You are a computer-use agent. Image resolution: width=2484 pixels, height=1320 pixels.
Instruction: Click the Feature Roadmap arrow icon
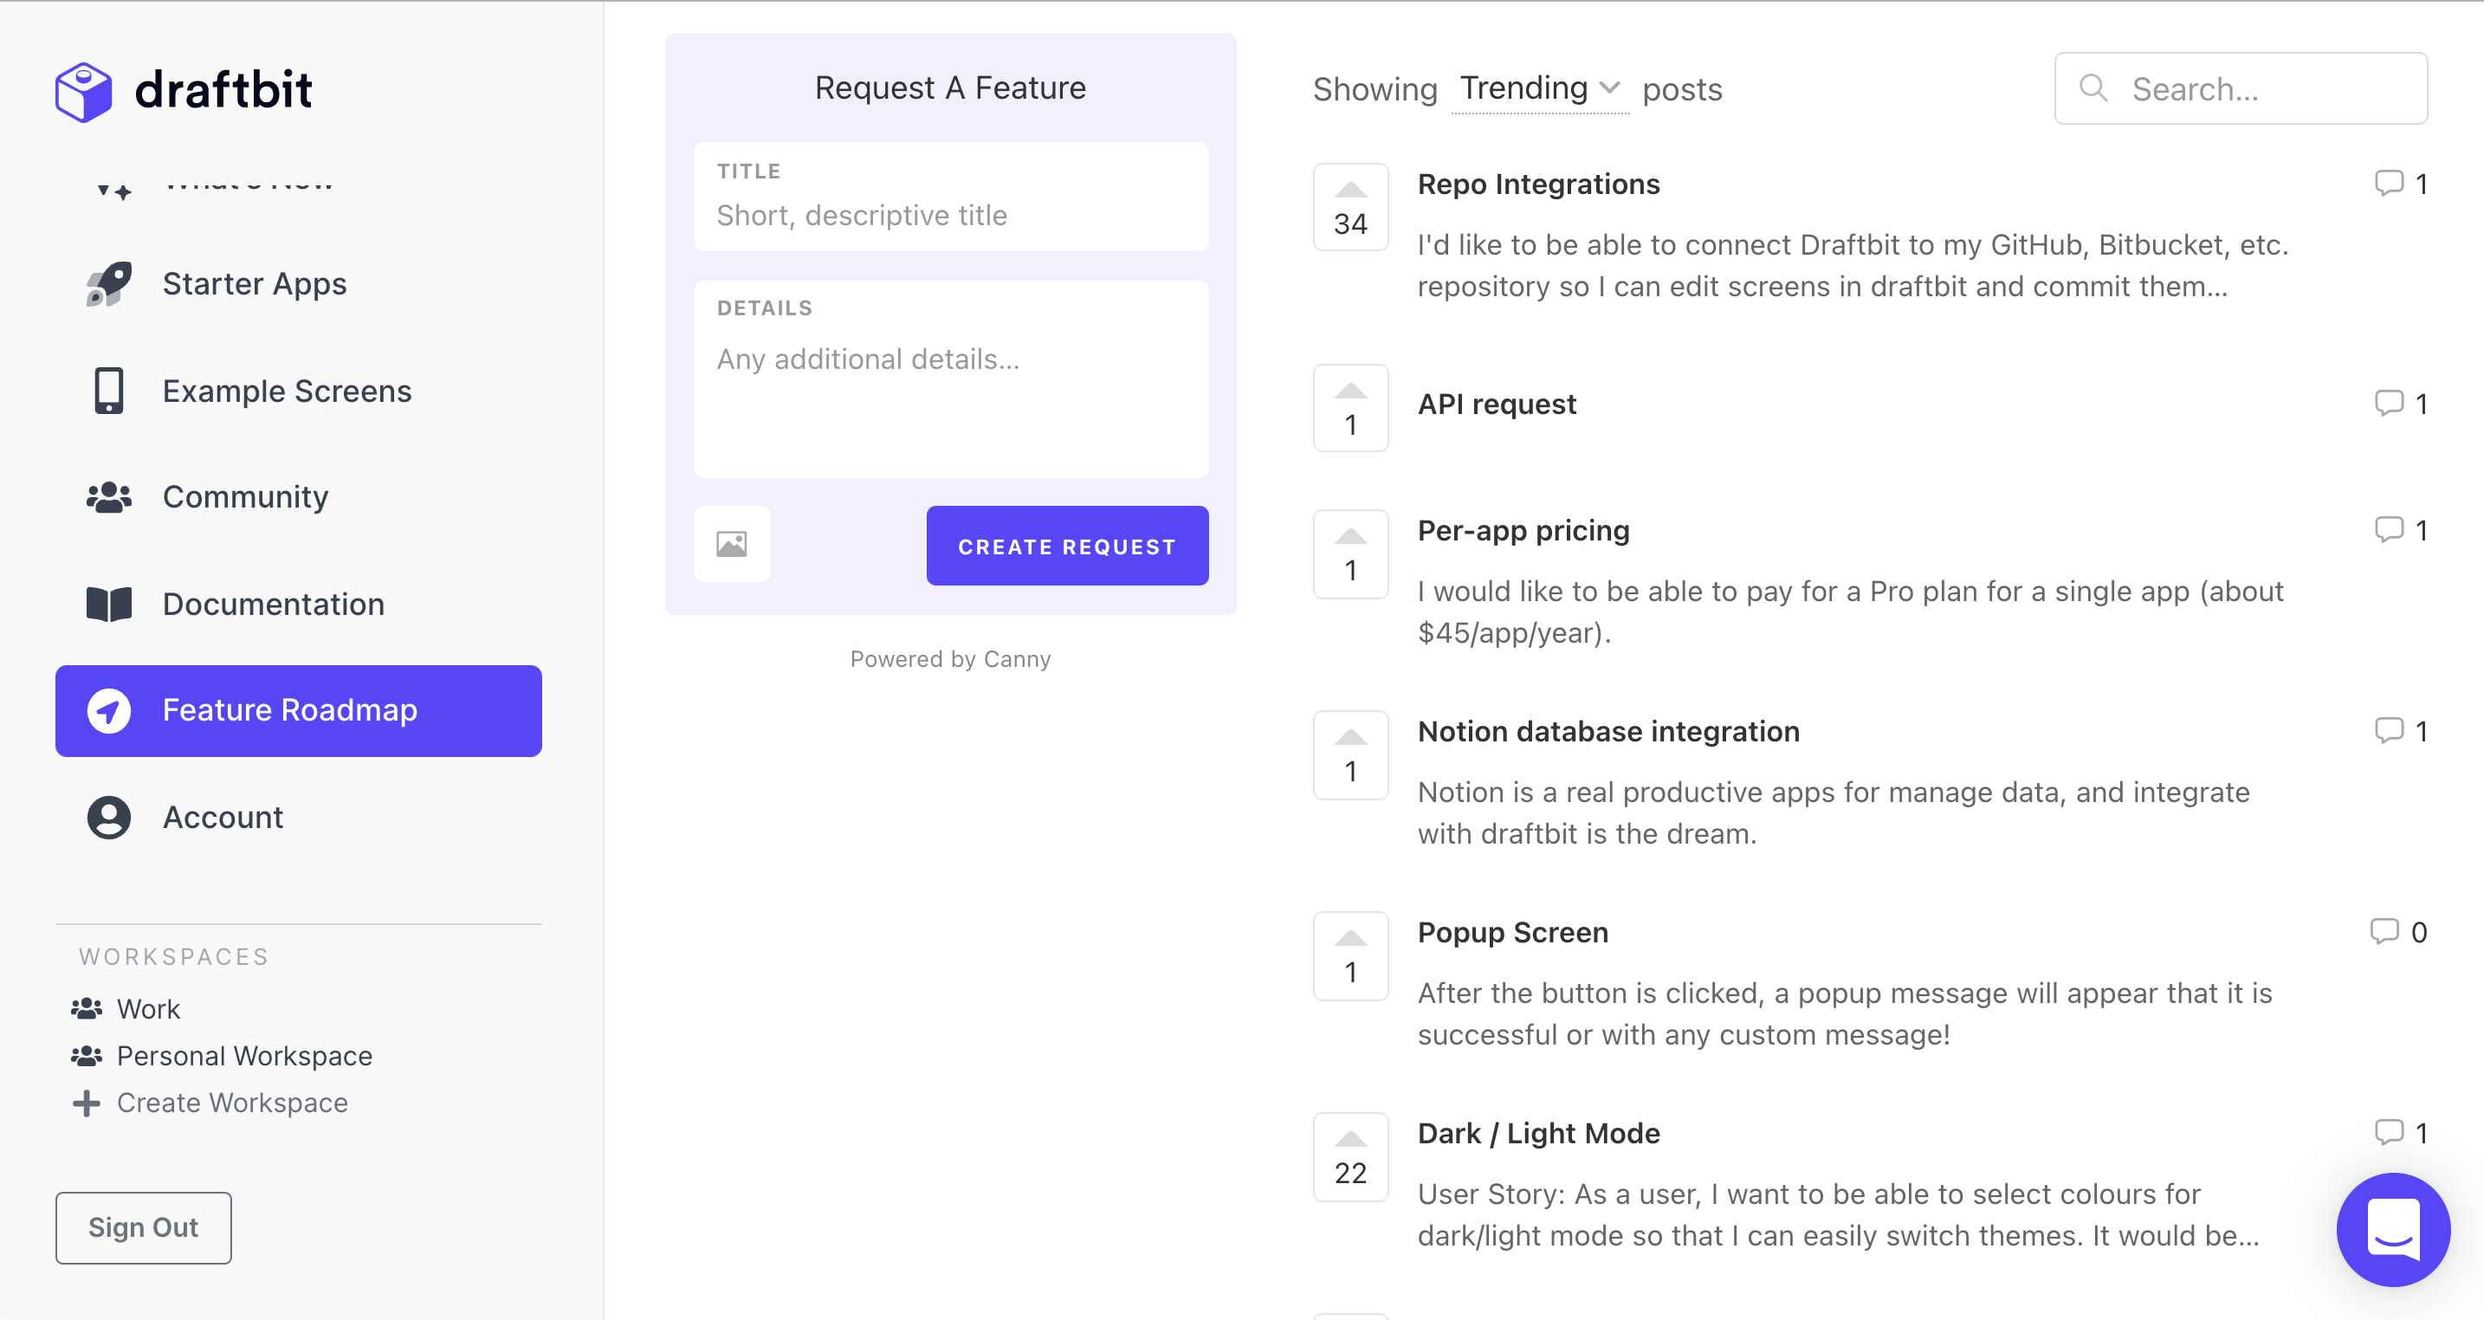tap(109, 710)
